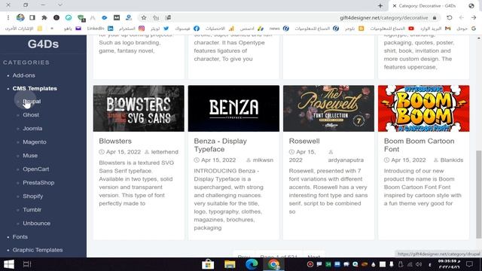
Task: Collapse the CMS Templates category
Action: click(35, 89)
